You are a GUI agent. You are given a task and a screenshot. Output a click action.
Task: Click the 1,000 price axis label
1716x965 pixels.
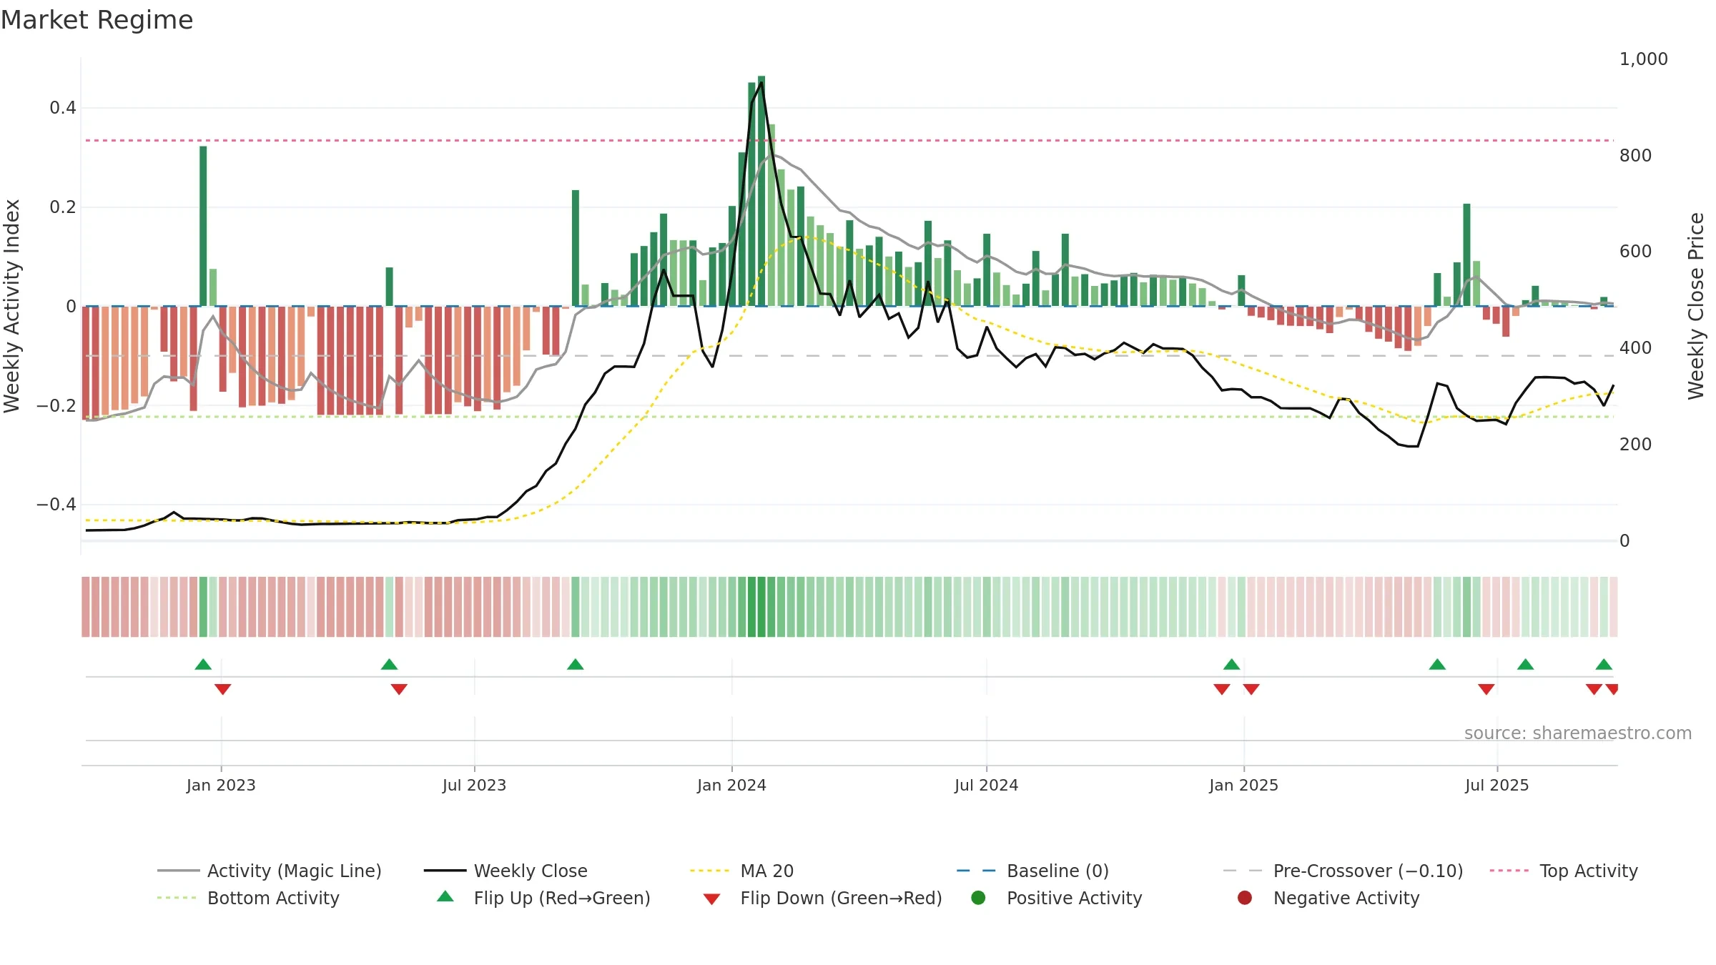click(1643, 59)
